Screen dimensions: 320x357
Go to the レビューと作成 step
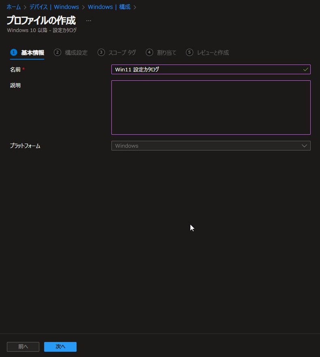click(x=213, y=53)
